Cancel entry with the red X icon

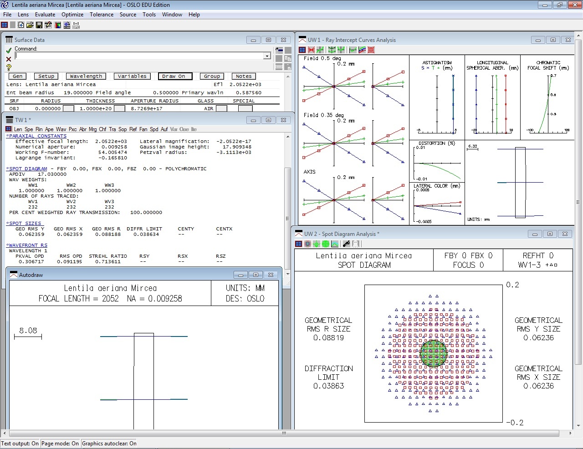(x=9, y=59)
